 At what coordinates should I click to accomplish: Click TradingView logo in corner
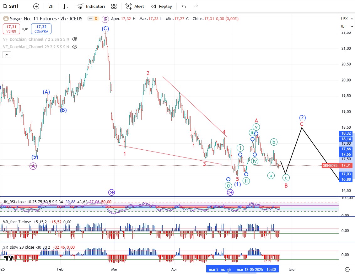(x=9, y=258)
